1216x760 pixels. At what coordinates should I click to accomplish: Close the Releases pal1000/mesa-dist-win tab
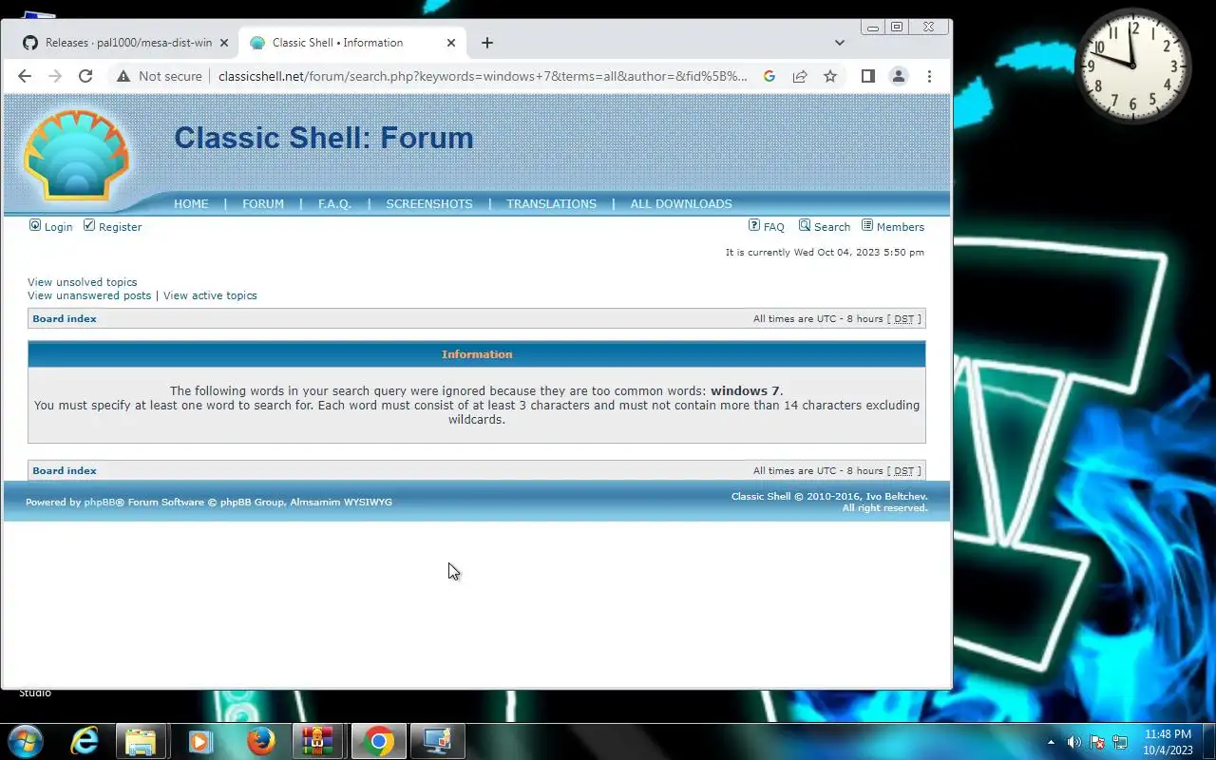224,43
